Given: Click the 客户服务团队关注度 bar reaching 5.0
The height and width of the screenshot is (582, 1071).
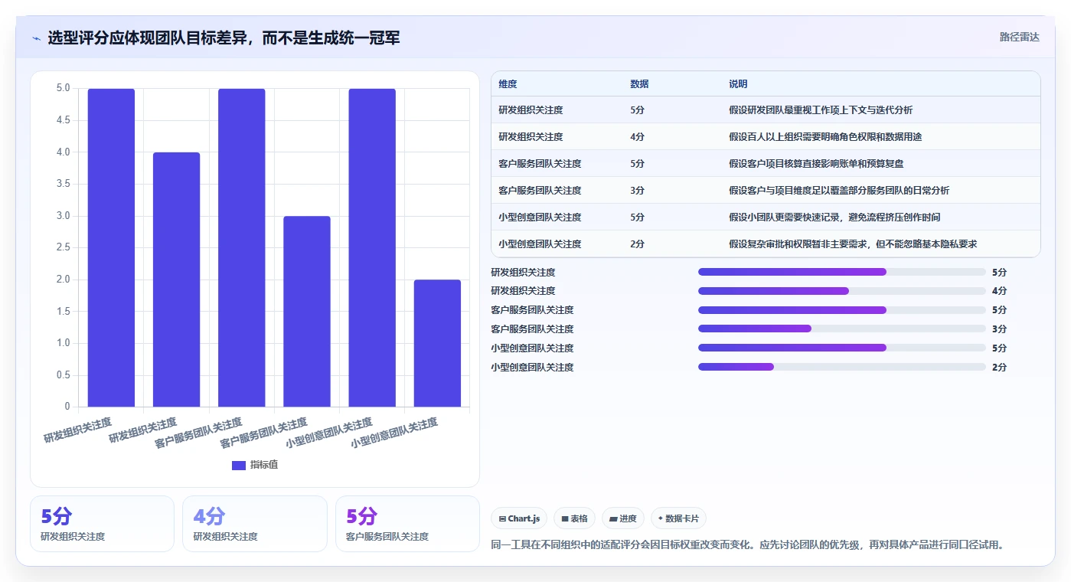Looking at the screenshot, I should pos(241,247).
